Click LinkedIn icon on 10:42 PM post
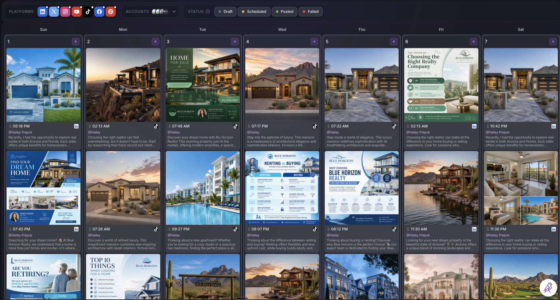 tap(554, 126)
